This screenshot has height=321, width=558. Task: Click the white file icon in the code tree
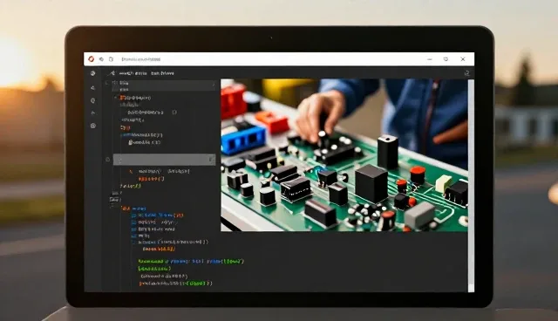(x=131, y=142)
